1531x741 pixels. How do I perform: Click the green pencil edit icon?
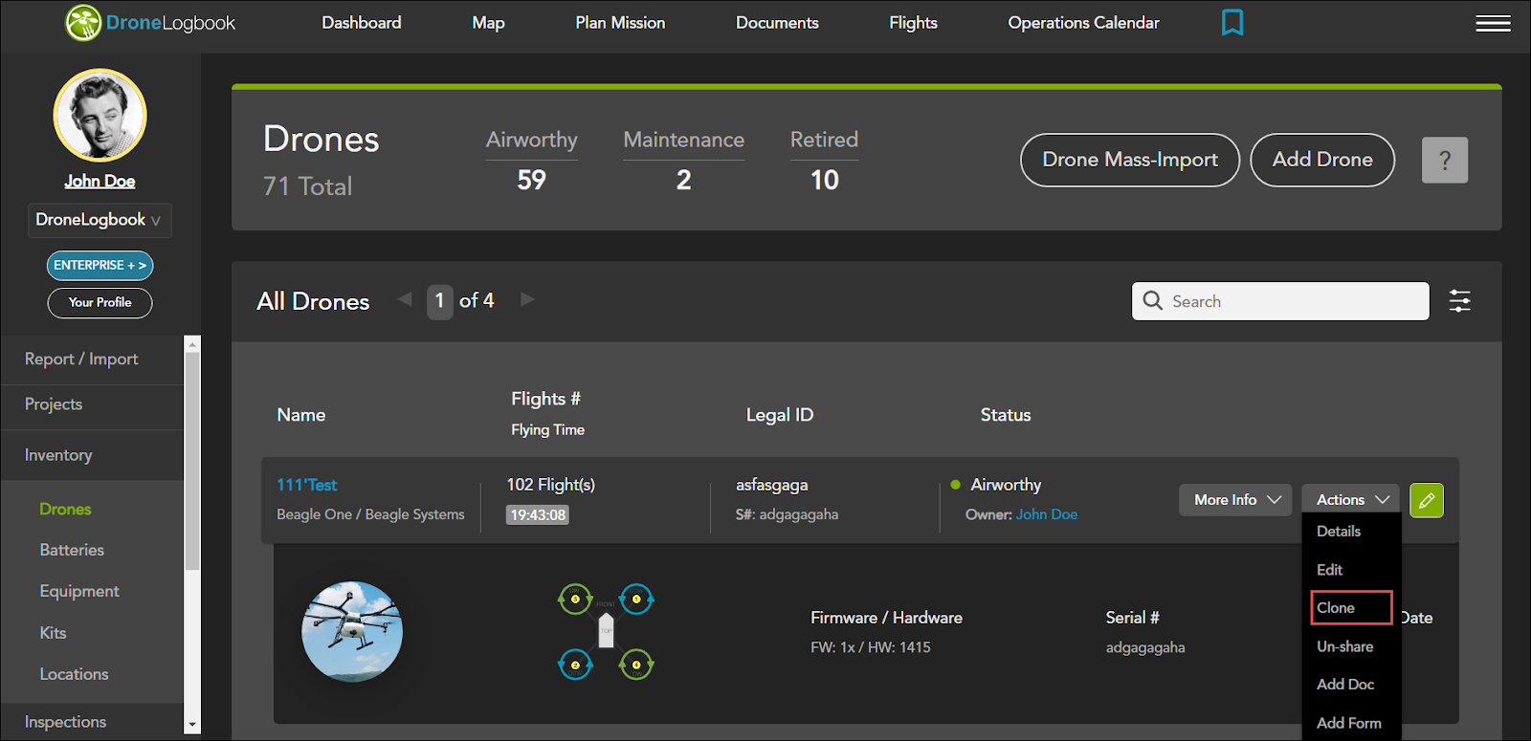[x=1427, y=500]
